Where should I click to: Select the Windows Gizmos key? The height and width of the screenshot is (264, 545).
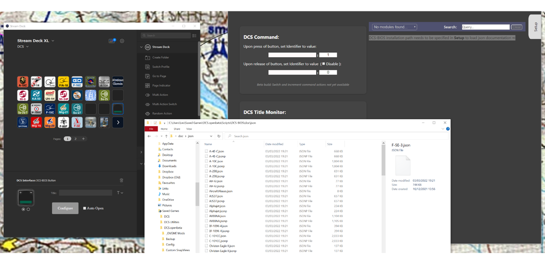[x=118, y=82]
